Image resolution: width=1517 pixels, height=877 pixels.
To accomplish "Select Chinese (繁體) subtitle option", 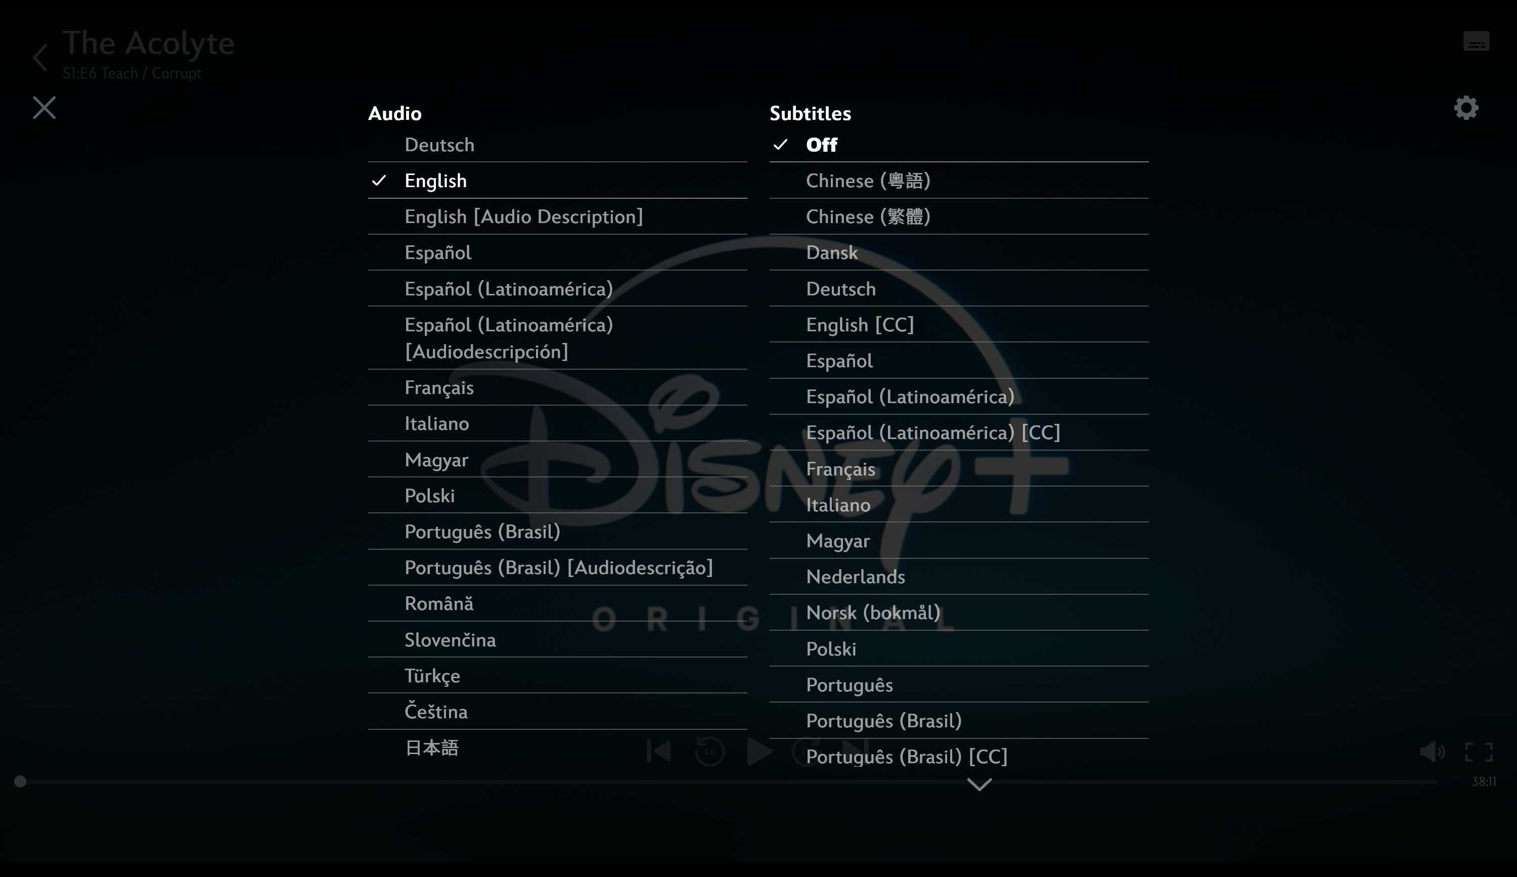I will (x=868, y=215).
